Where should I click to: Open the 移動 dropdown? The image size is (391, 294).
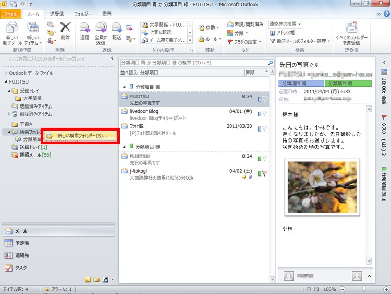tap(209, 28)
